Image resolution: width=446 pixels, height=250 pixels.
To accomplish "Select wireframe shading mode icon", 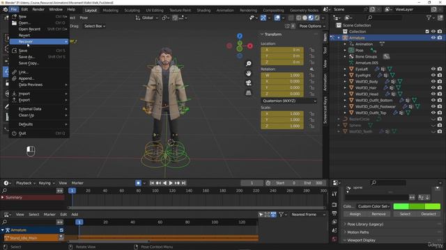I will coord(299,17).
